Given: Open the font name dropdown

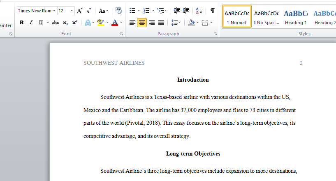Looking at the screenshot, I should point(54,11).
